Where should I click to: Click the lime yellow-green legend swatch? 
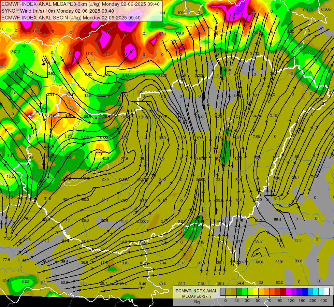coord(250,292)
